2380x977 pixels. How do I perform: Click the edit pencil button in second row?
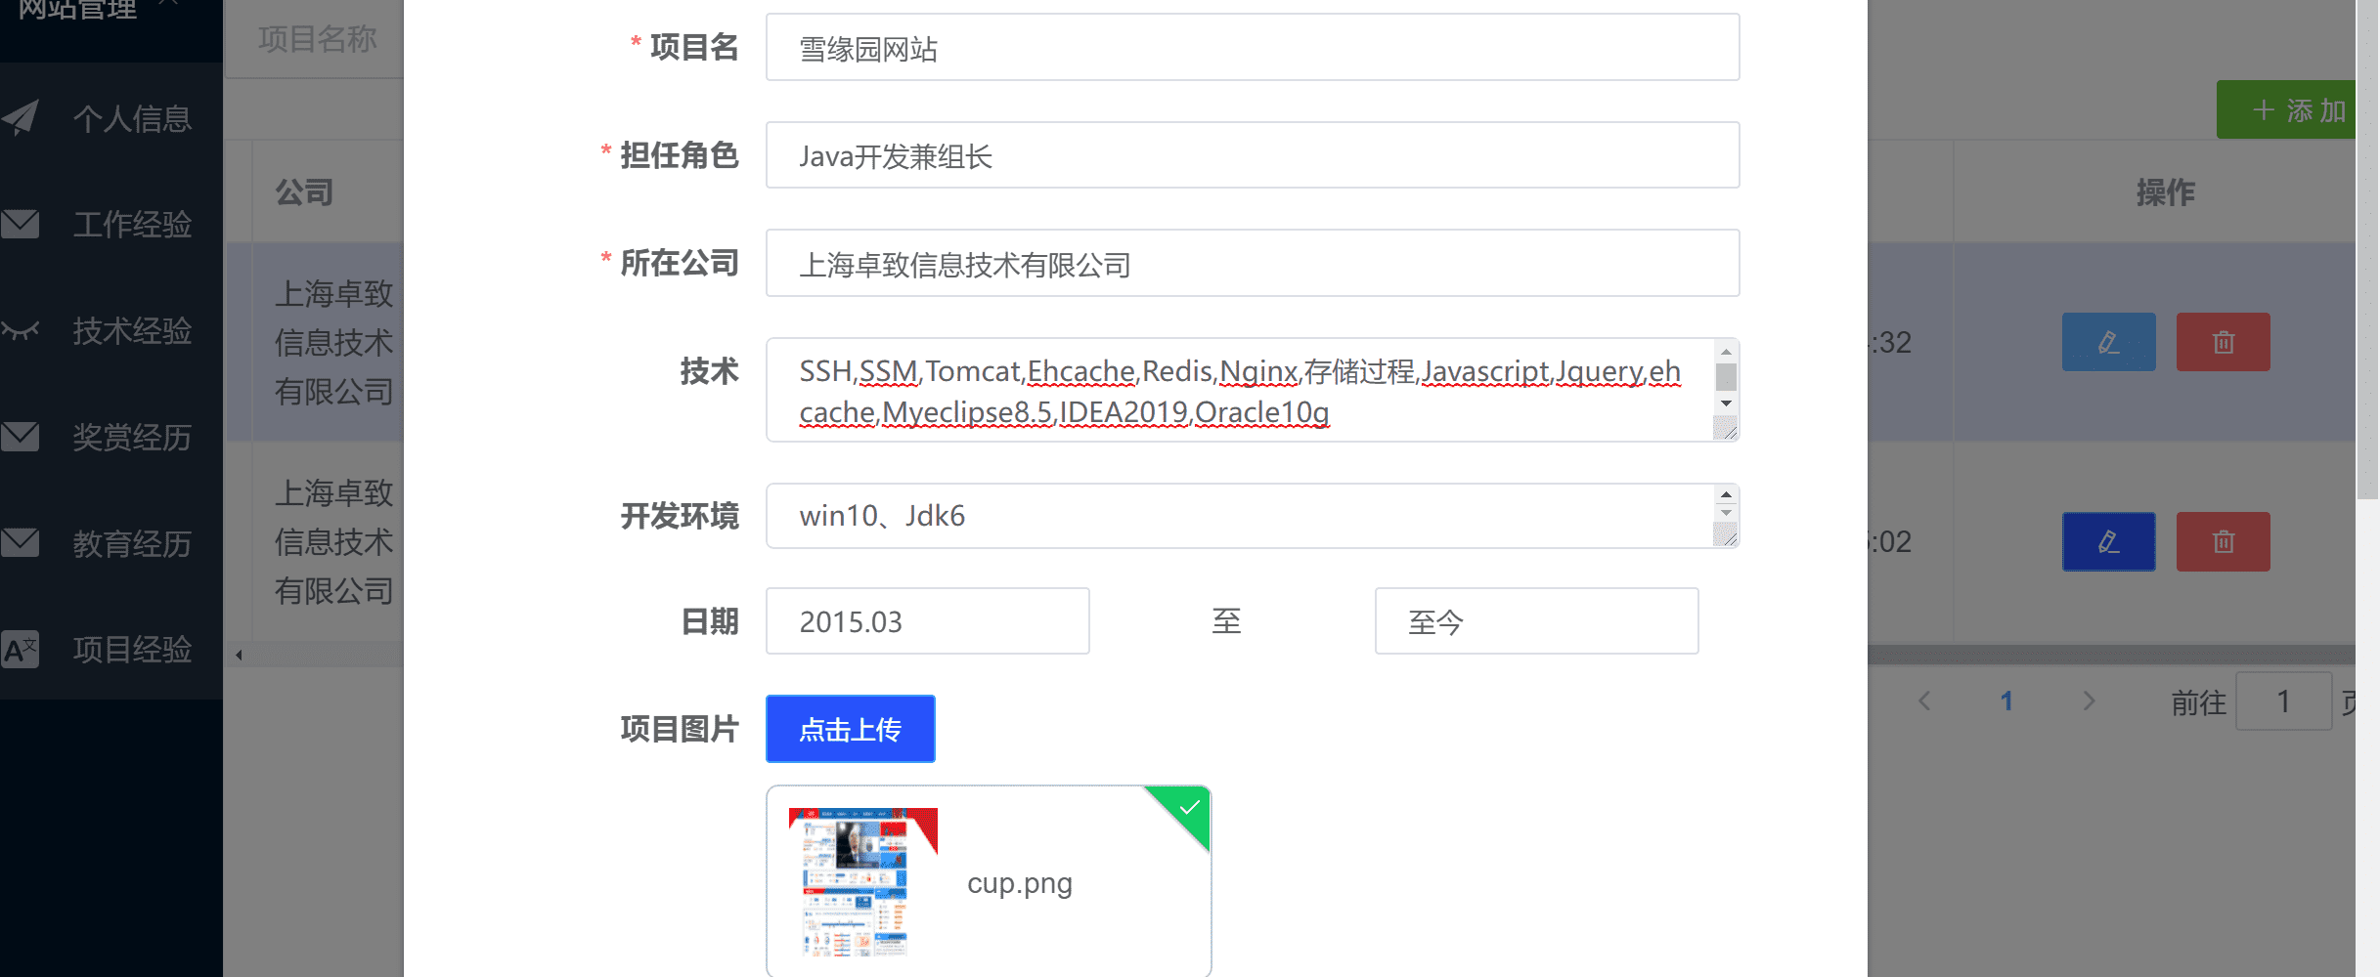click(2108, 541)
